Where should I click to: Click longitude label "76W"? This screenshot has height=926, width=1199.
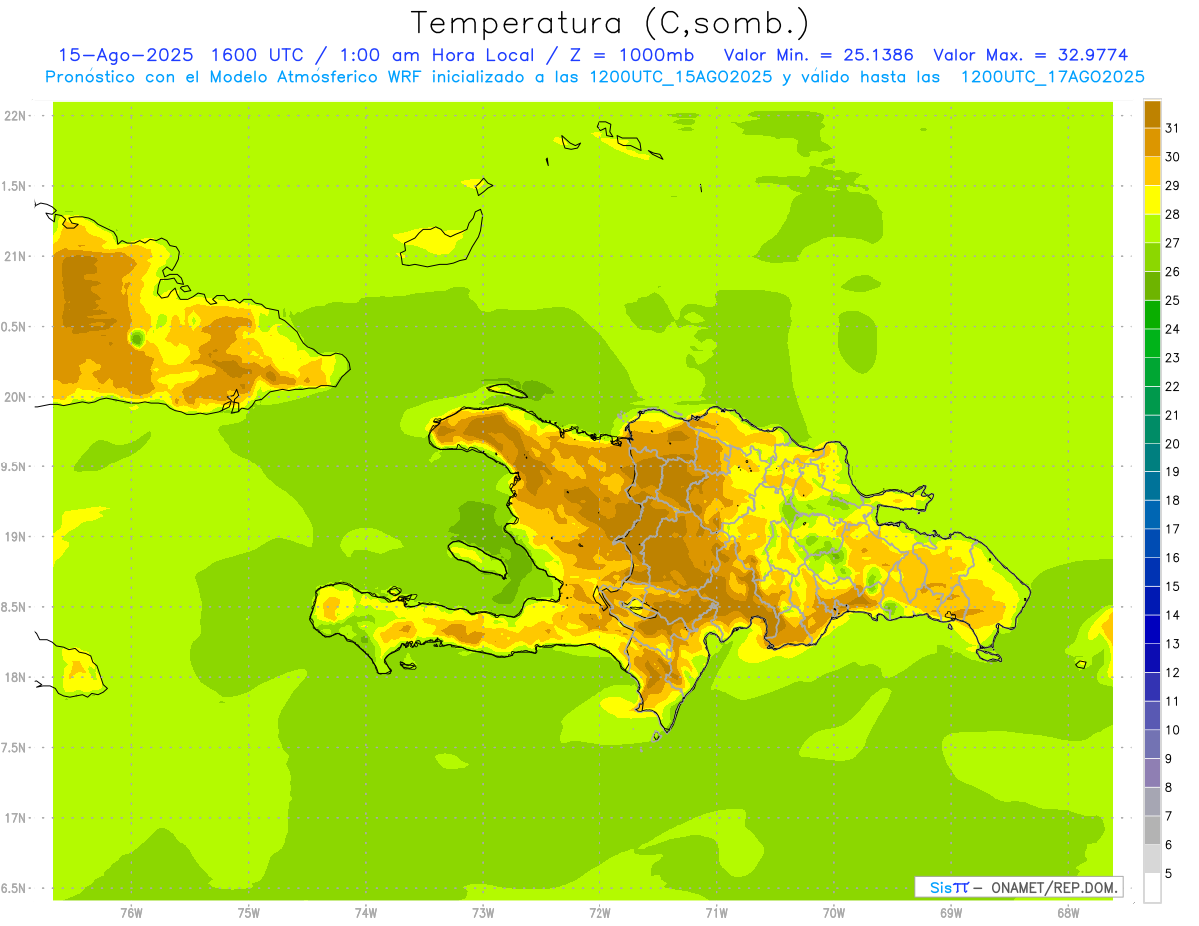(131, 913)
